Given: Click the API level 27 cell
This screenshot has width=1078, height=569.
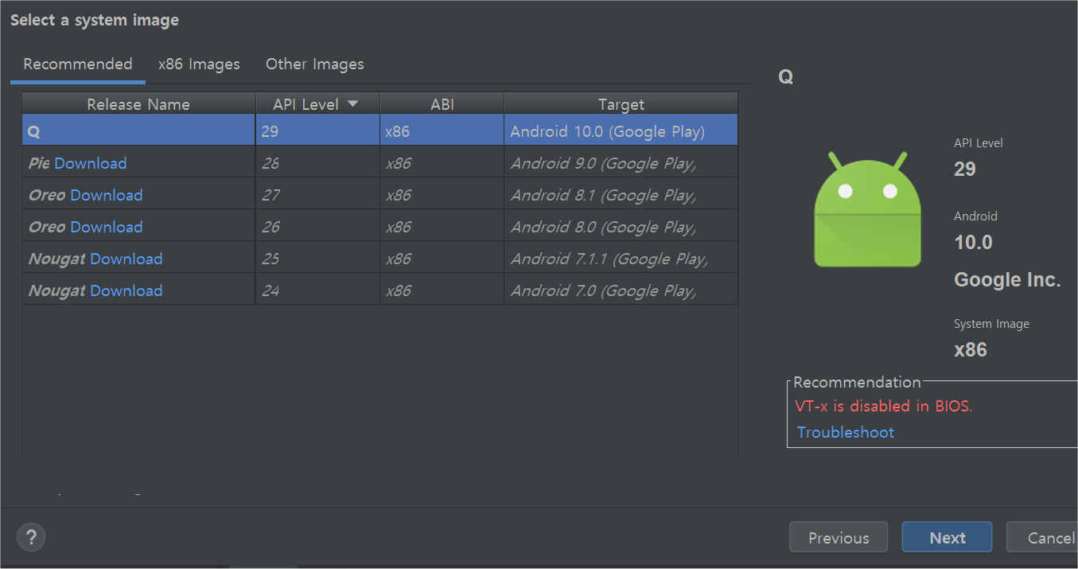Looking at the screenshot, I should (x=318, y=195).
